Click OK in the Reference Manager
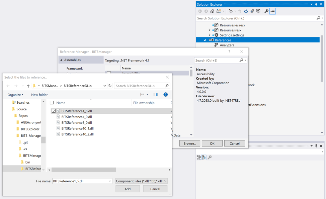Screen dimensions: 326x199 tap(212, 143)
